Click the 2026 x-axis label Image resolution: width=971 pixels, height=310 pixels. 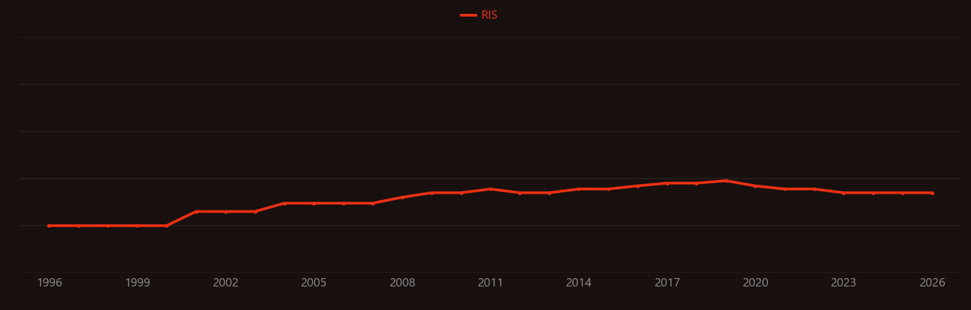coord(932,283)
